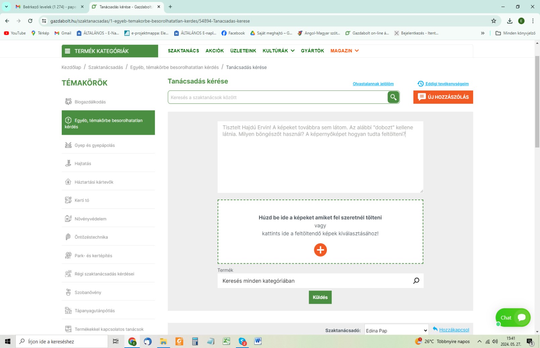Click the green search magnifier button
540x348 pixels.
393,97
